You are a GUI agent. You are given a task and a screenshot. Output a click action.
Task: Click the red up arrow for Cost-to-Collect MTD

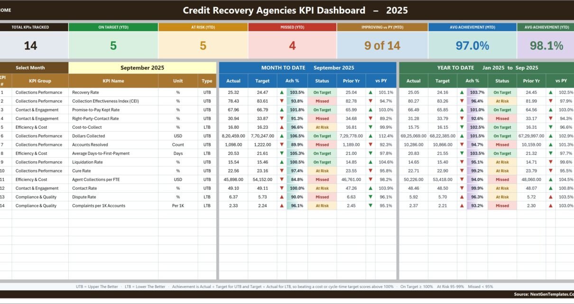click(x=282, y=127)
